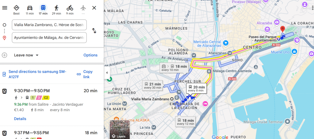Select the 18 min every 12 min route label
Viewport: 314px width, 139px height.
(x=186, y=122)
